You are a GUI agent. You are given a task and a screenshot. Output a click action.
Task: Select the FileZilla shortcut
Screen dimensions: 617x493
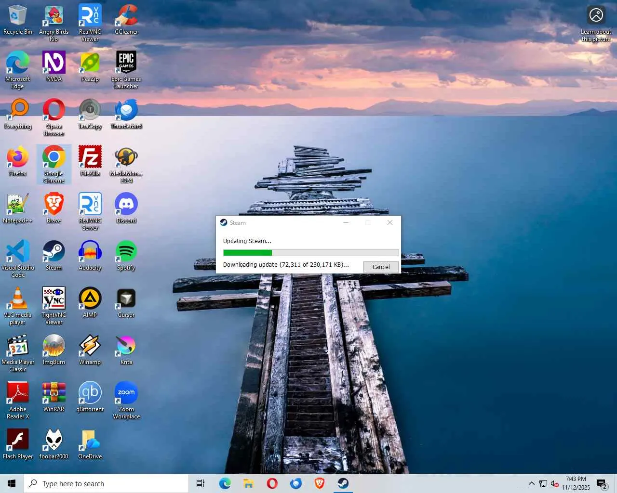coord(90,161)
